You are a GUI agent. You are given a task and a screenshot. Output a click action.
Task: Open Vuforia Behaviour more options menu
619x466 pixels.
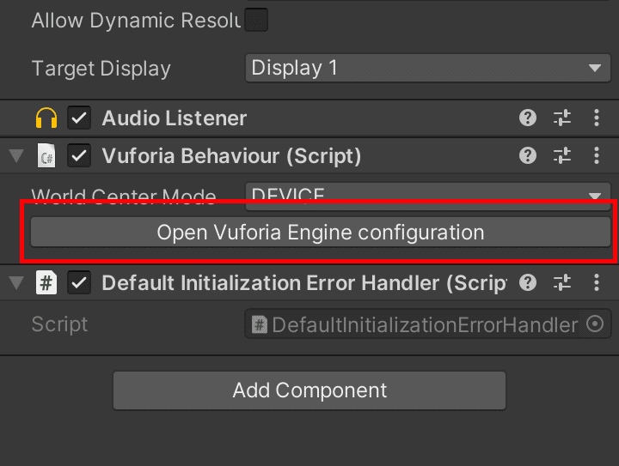point(597,155)
